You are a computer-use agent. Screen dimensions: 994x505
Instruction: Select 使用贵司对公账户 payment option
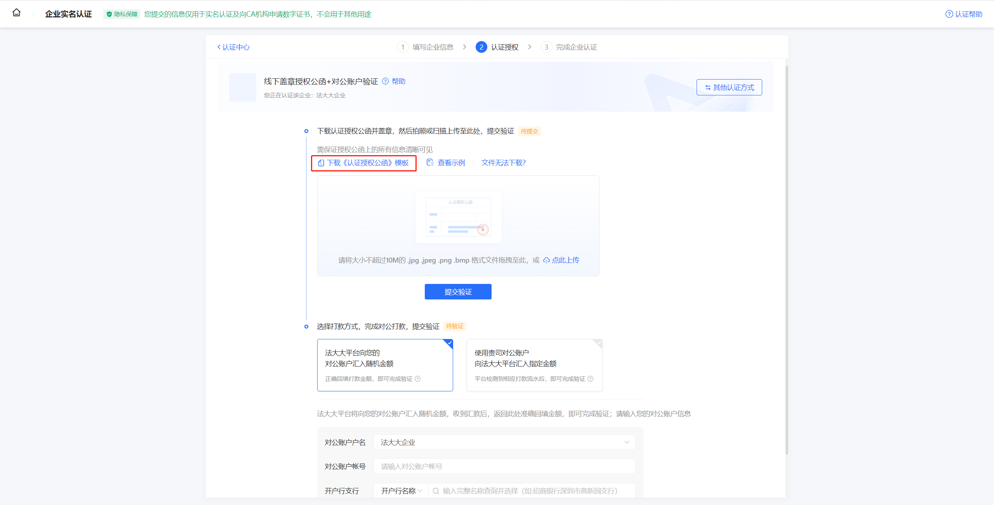(x=534, y=365)
